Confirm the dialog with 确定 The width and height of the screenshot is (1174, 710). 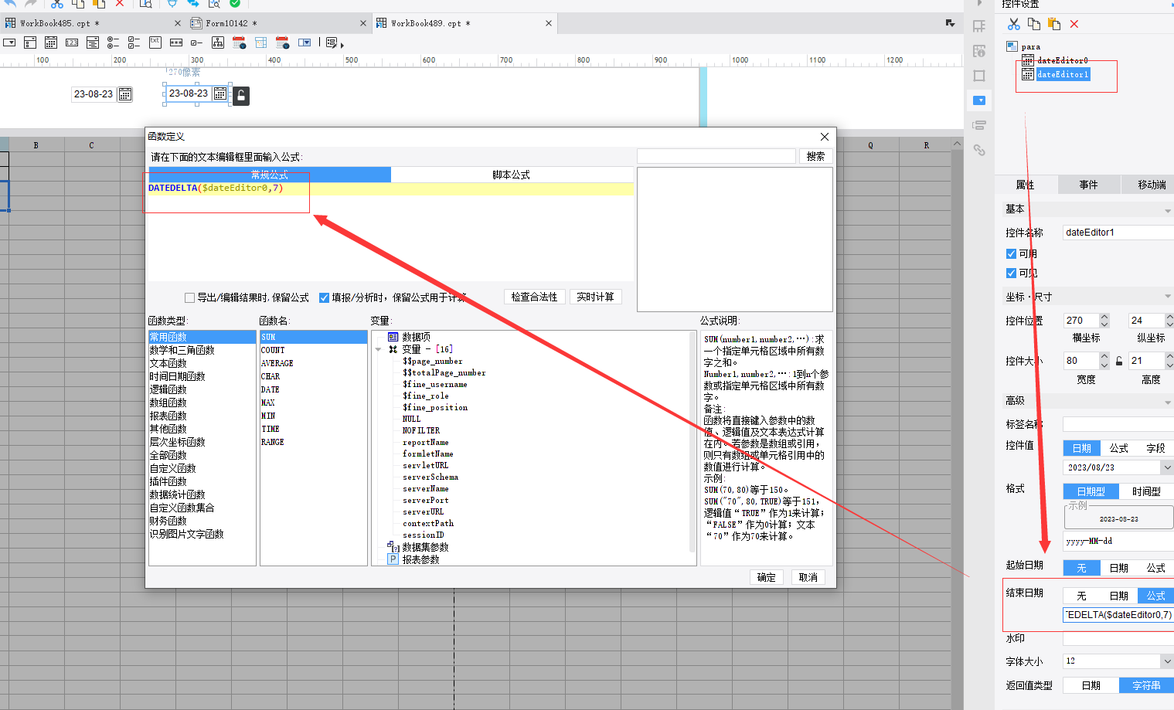[x=766, y=577]
